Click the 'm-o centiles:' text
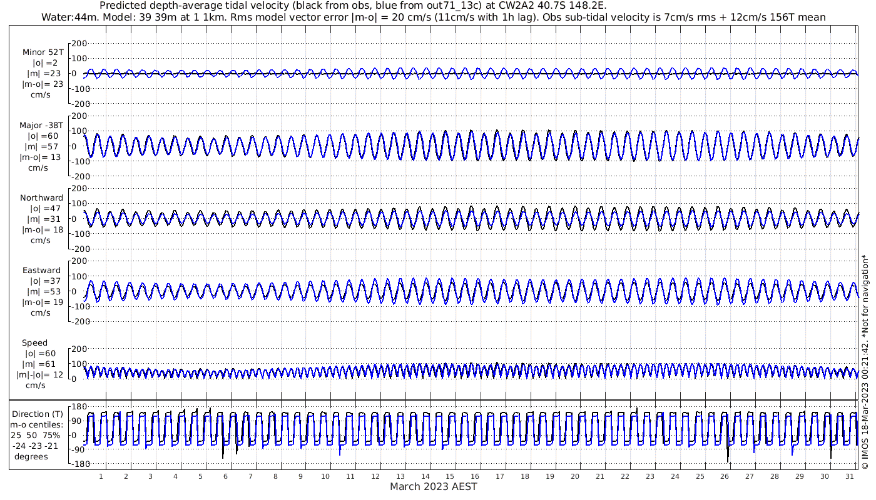The width and height of the screenshot is (876, 500). pos(37,424)
